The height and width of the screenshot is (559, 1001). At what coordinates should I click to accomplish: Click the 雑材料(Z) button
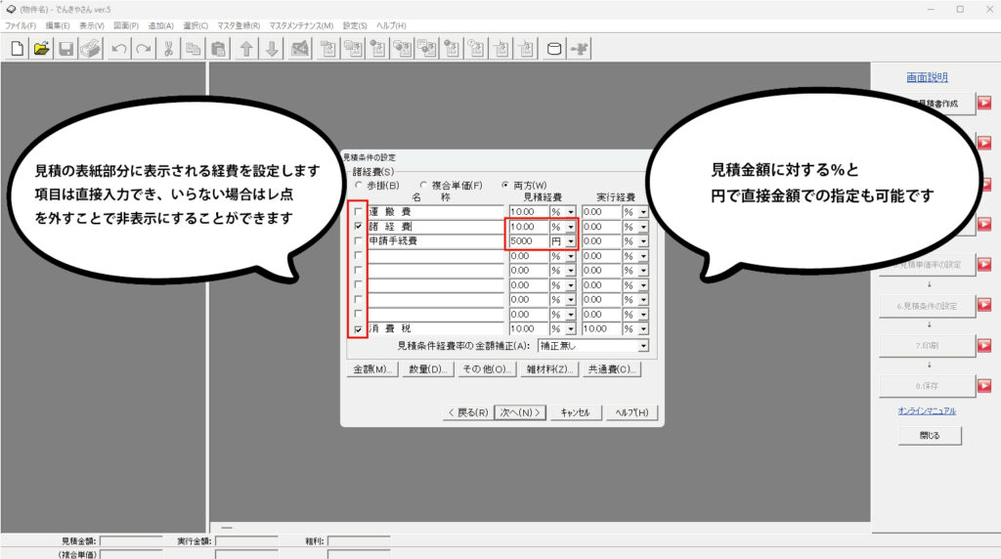[548, 369]
